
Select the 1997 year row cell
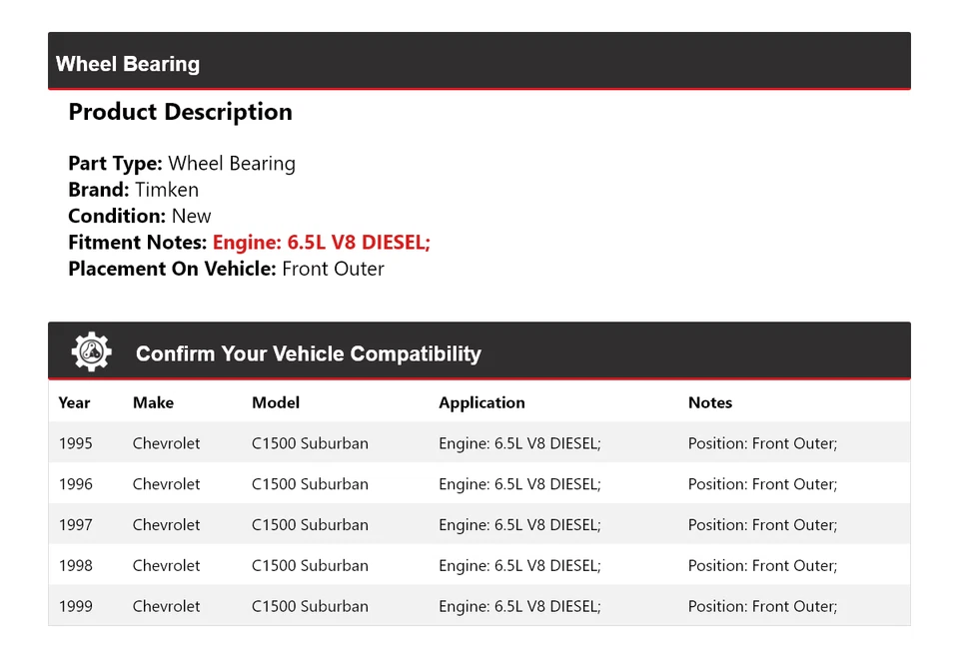(75, 525)
